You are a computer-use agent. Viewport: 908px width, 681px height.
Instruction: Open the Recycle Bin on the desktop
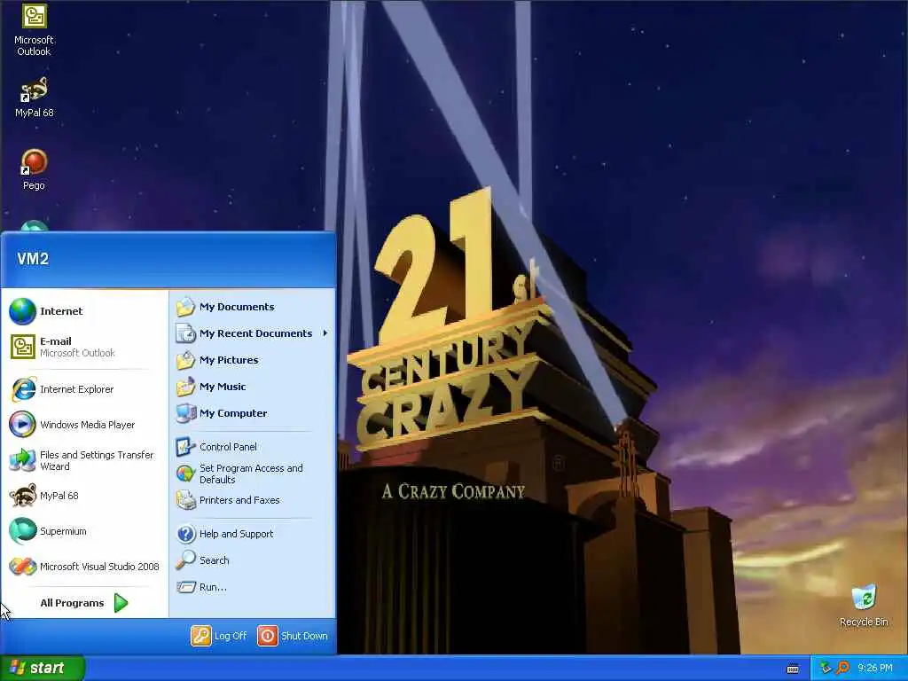(x=864, y=606)
